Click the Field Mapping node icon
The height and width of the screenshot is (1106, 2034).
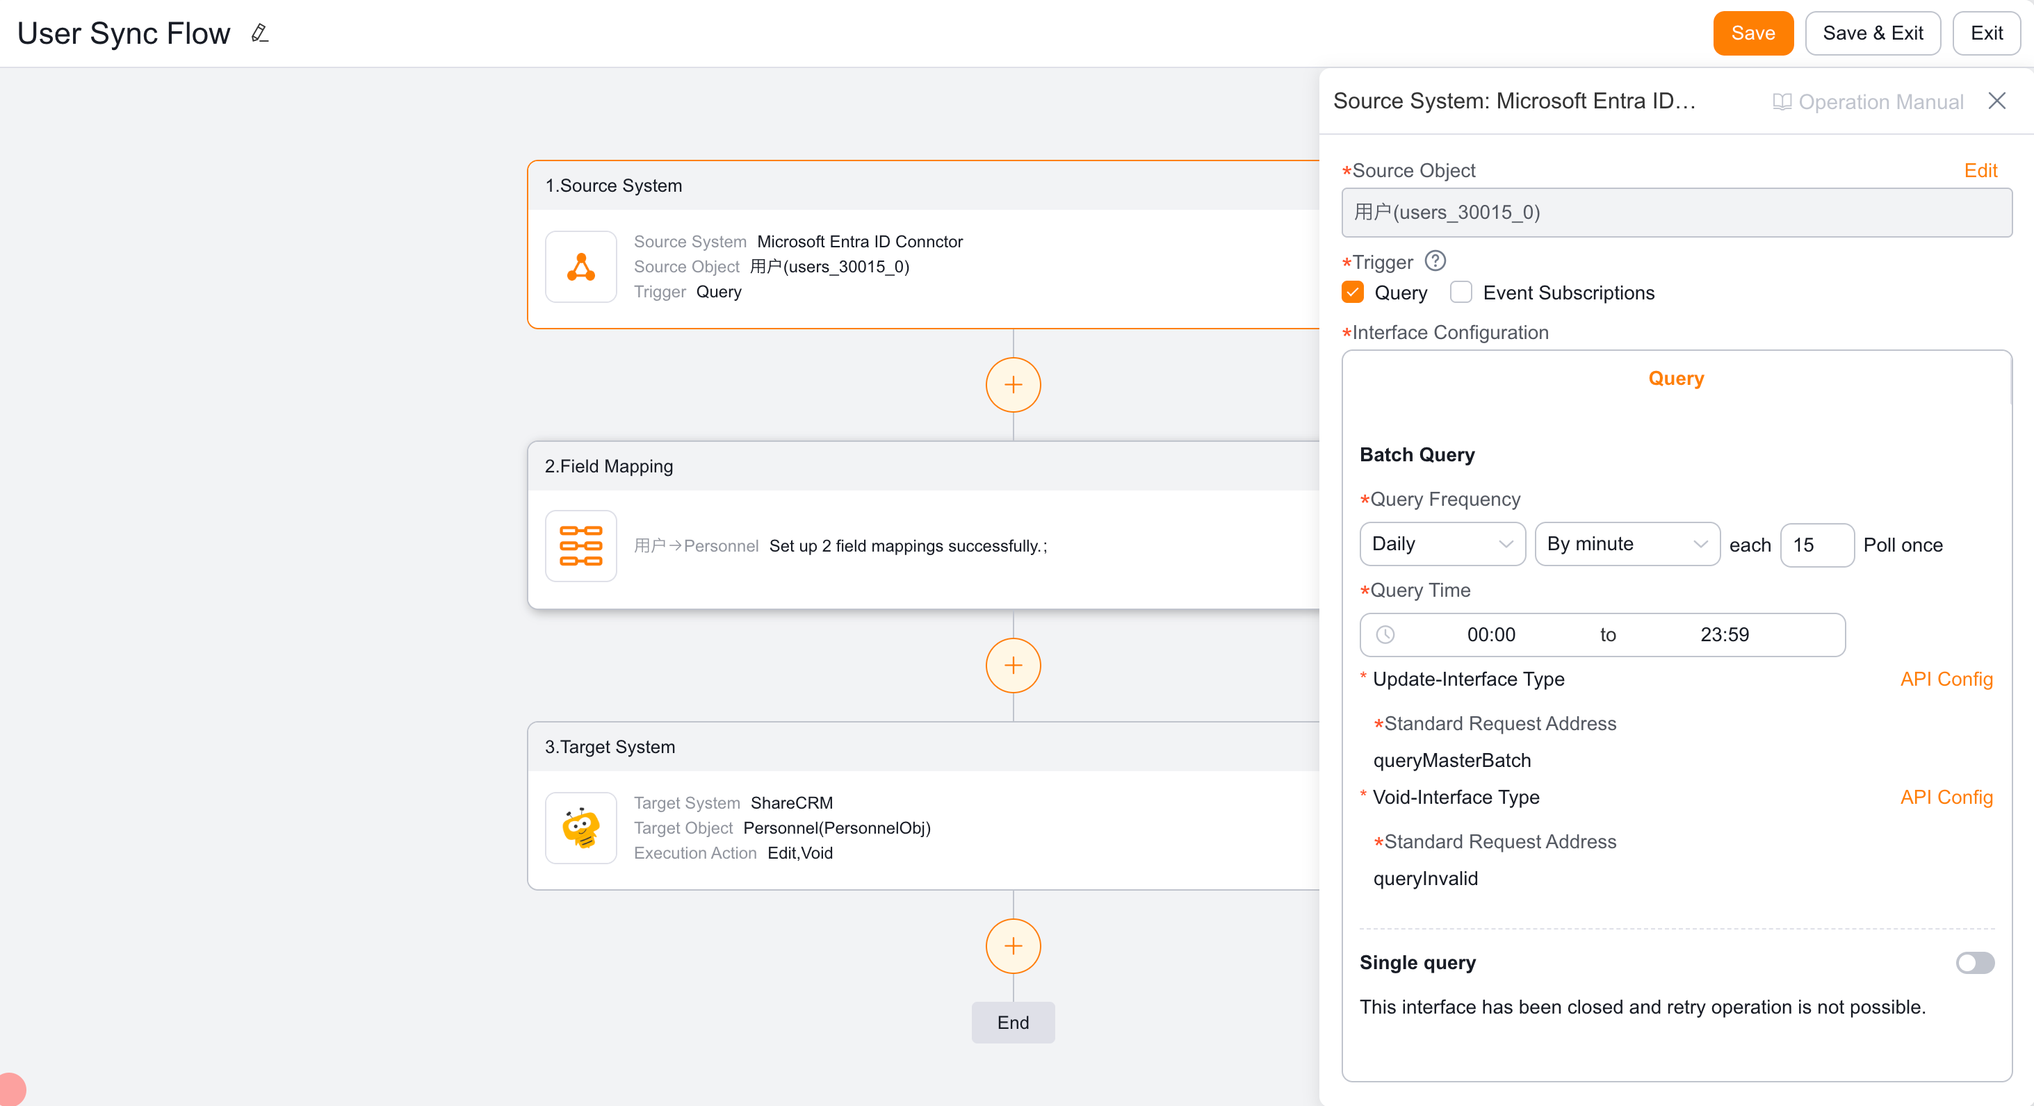580,546
